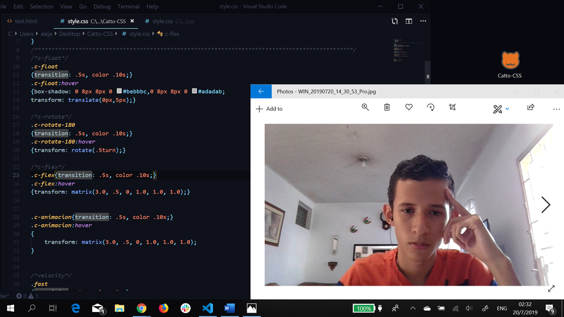This screenshot has height=317, width=564.
Task: Open the Terminal menu in VS Code
Action: tap(128, 6)
